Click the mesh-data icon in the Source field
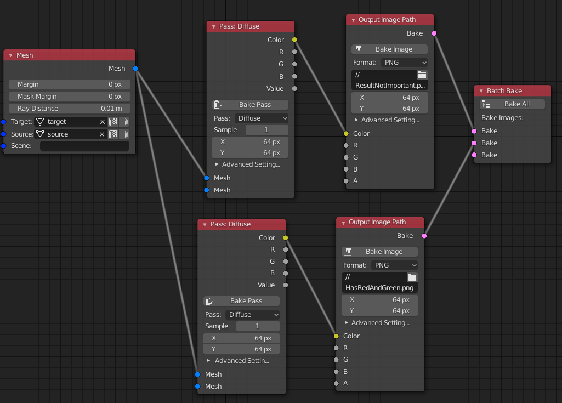 coord(40,134)
